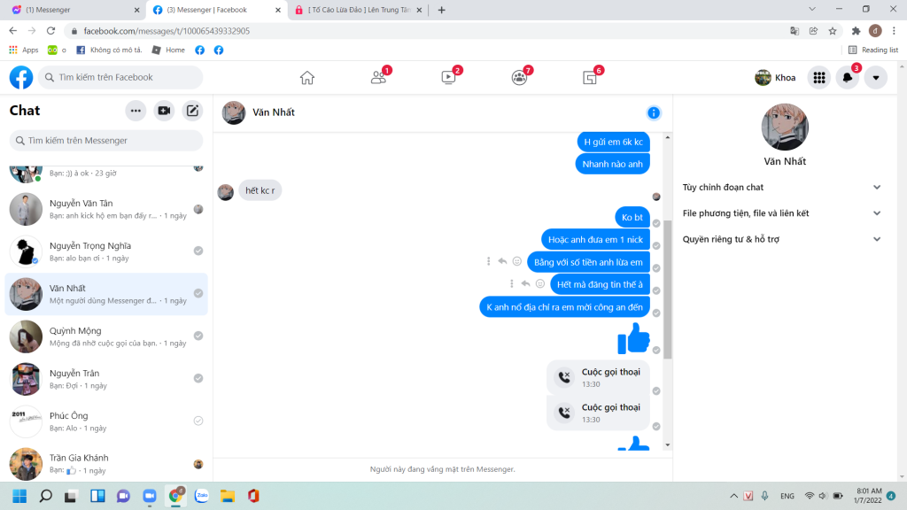Image resolution: width=907 pixels, height=510 pixels.
Task: Open the Groups icon in top bar
Action: pos(519,78)
